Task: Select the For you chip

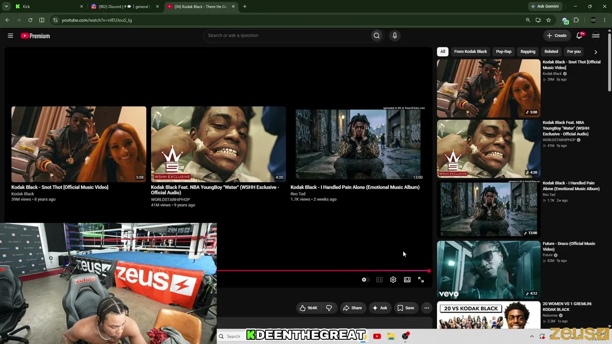Action: (x=574, y=52)
